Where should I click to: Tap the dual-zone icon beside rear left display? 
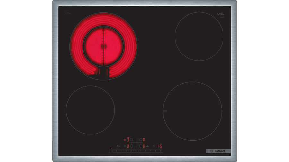[125, 140]
